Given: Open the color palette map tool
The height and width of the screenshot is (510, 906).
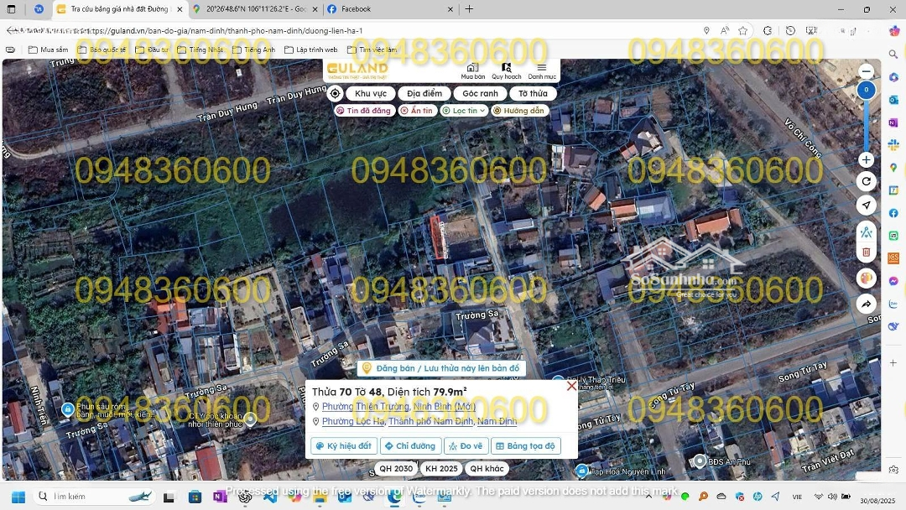Looking at the screenshot, I should [866, 278].
